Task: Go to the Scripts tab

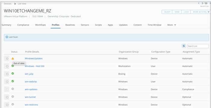Action: (98, 25)
